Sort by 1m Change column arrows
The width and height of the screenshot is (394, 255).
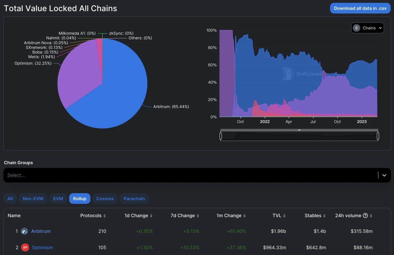[x=245, y=216]
